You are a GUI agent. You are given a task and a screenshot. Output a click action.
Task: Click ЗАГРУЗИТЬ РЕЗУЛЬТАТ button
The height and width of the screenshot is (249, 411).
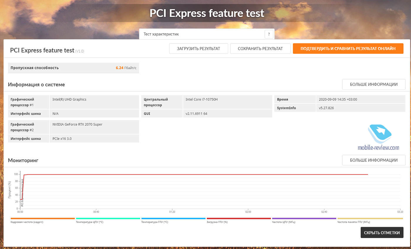pos(198,49)
